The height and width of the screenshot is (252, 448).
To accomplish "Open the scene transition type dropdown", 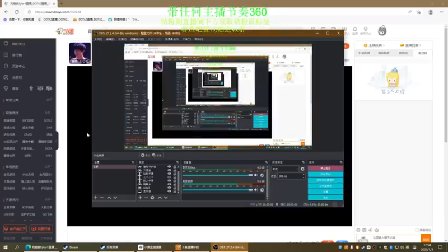I will pyautogui.click(x=285, y=169).
